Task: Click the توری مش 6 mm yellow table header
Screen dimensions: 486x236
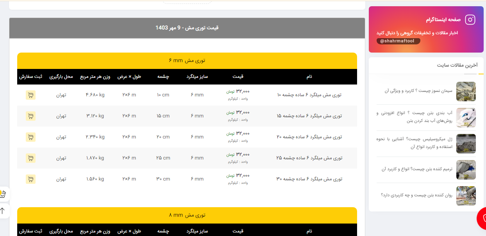Action: [x=187, y=61]
